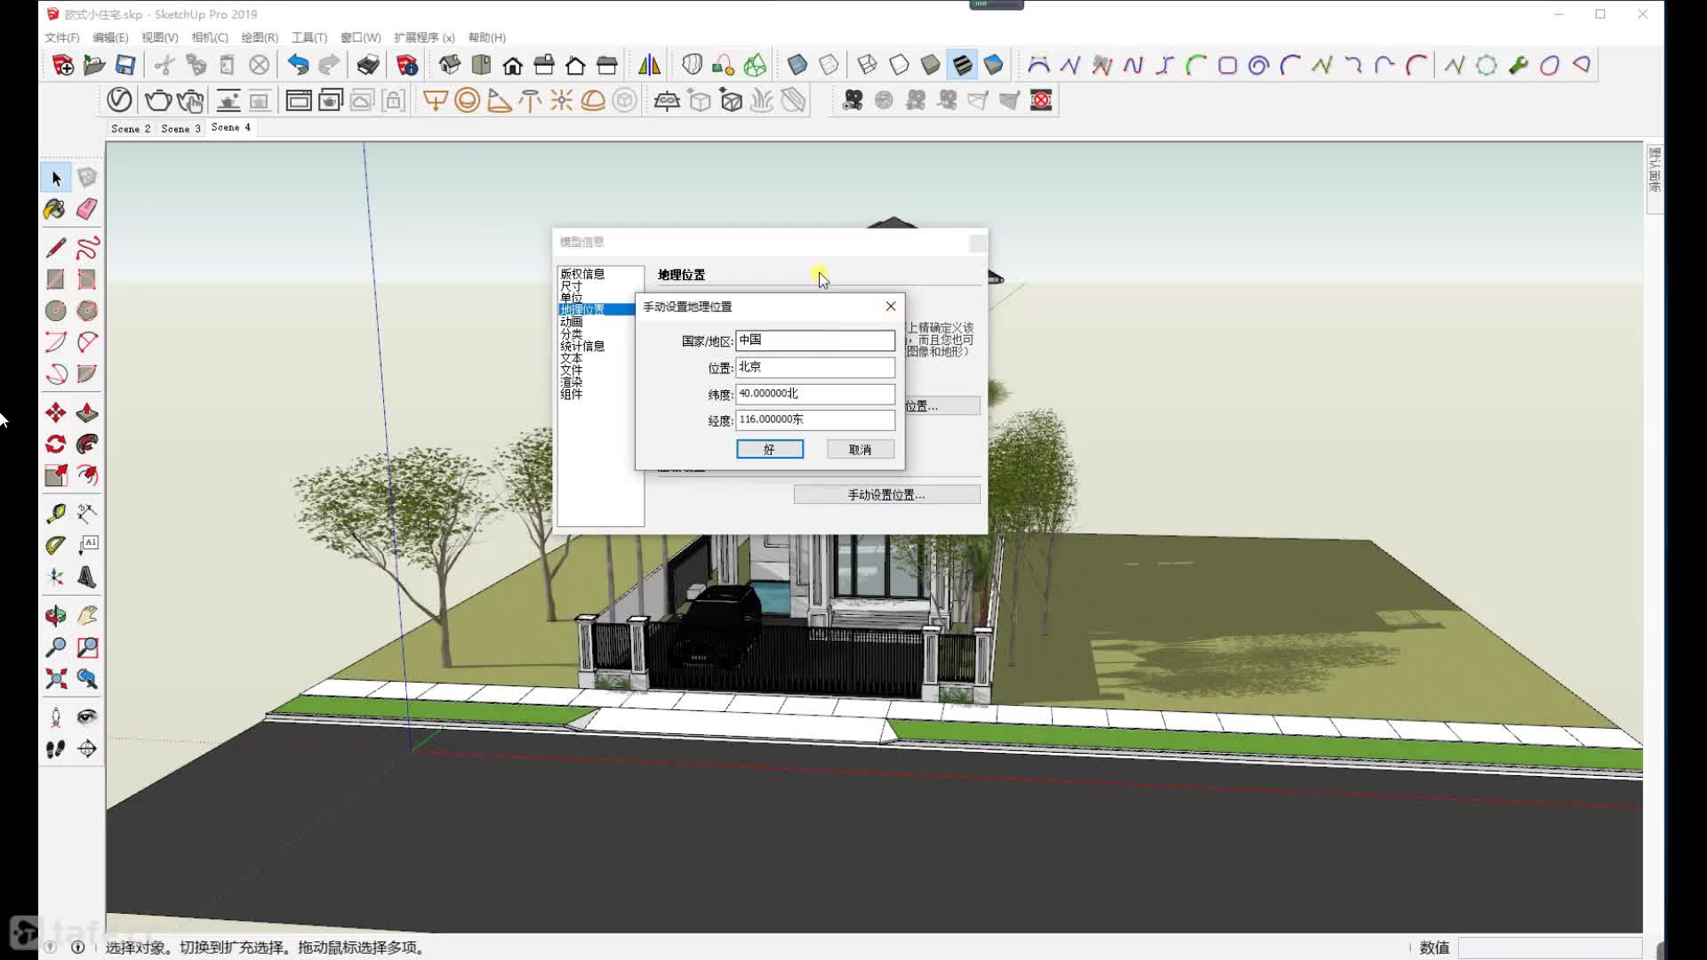Click the 经度 longitude field
This screenshot has width=1707, height=960.
click(815, 420)
